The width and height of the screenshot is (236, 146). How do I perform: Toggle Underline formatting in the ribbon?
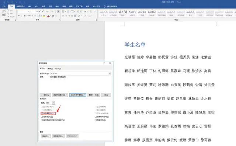coord(25,15)
